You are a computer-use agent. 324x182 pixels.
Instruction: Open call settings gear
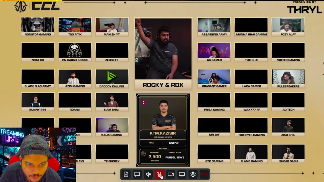[x=193, y=174]
